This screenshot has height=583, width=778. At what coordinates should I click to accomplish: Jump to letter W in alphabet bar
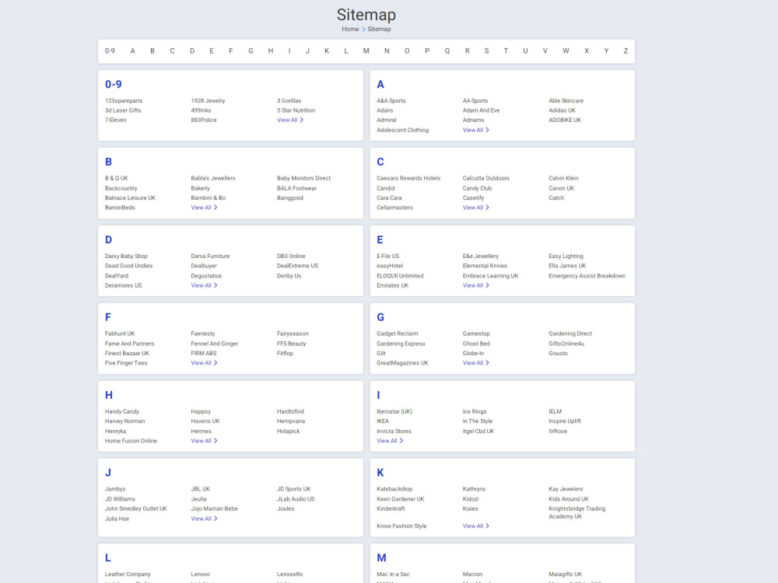tap(566, 51)
